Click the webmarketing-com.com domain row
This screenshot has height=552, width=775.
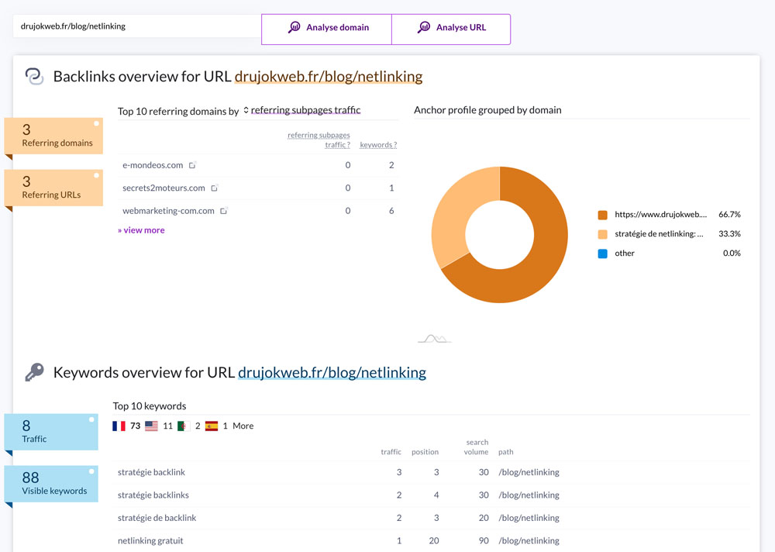click(x=257, y=211)
